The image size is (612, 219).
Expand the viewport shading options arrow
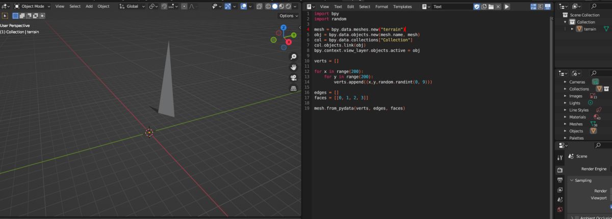pyautogui.click(x=295, y=7)
